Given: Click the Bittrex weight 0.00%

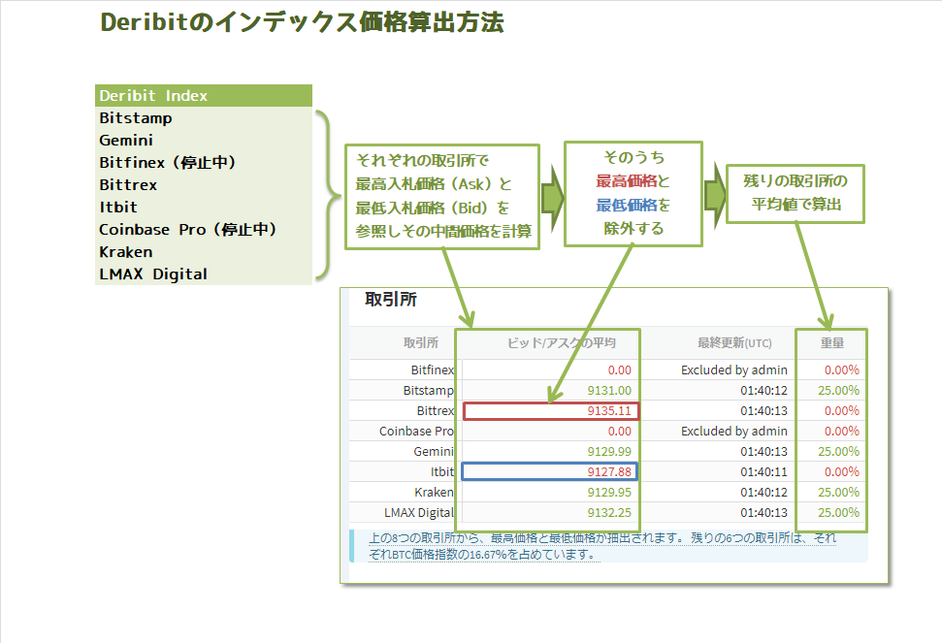Looking at the screenshot, I should (842, 410).
